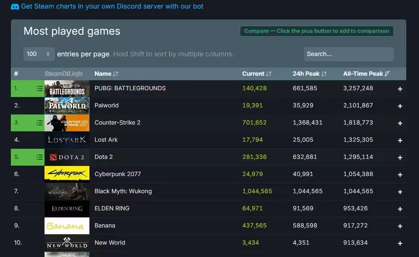The image size is (419, 257).
Task: Select 24h peak value 661,585
Action: [x=305, y=88]
